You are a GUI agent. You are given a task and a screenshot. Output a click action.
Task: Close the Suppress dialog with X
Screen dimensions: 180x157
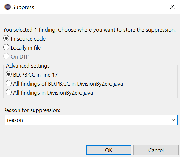click(172, 7)
